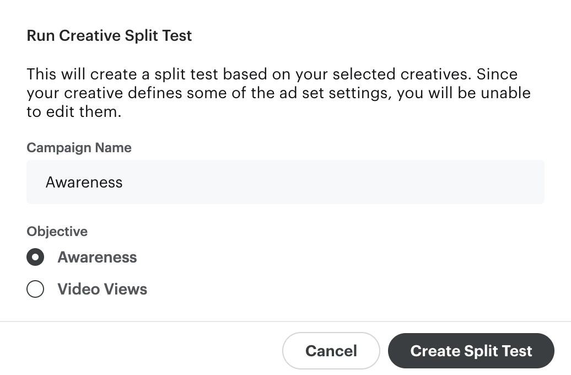
Task: Click the Video Views label text
Action: 102,288
